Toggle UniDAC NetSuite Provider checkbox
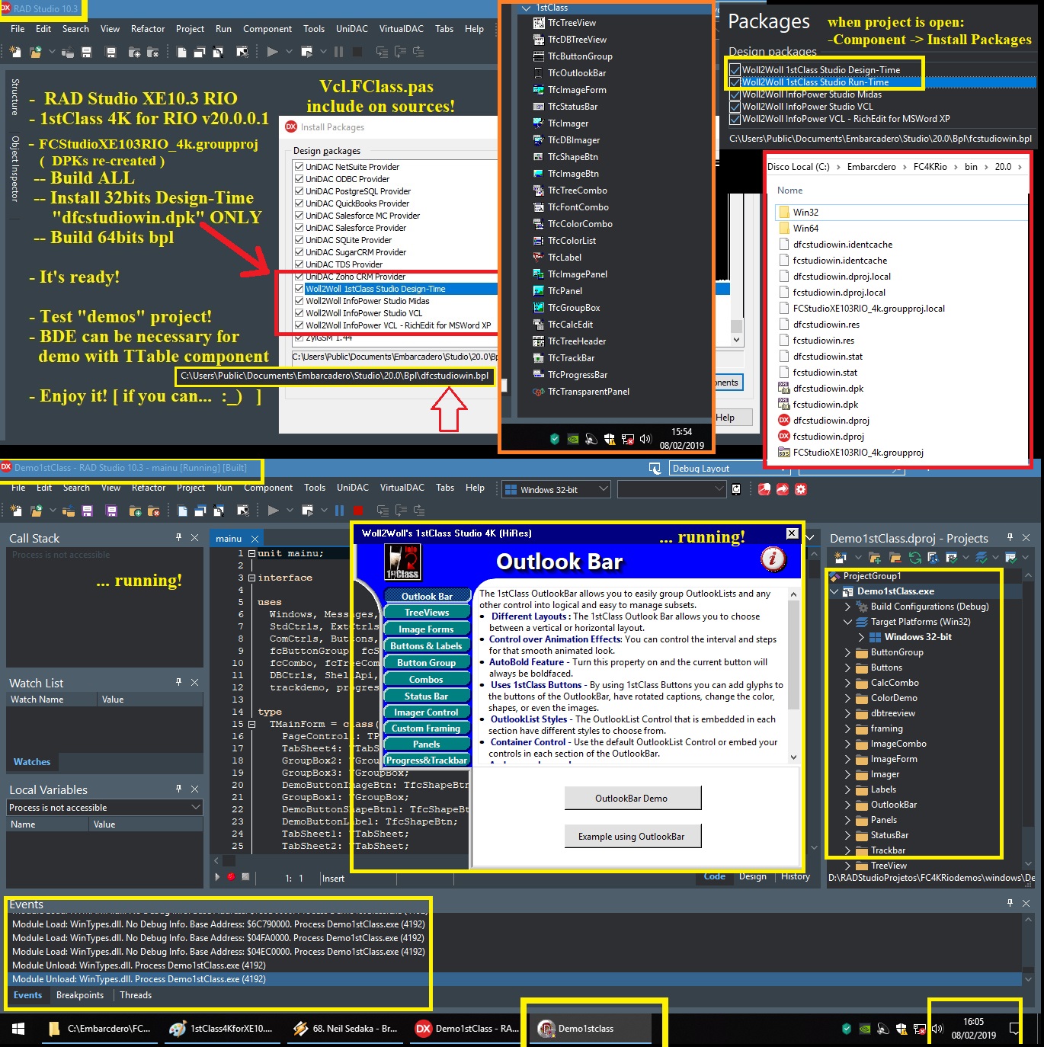 299,167
